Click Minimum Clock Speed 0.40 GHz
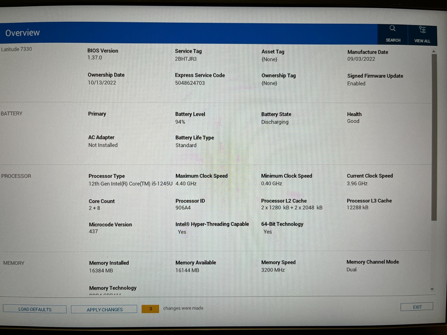The image size is (447, 335). click(x=272, y=183)
